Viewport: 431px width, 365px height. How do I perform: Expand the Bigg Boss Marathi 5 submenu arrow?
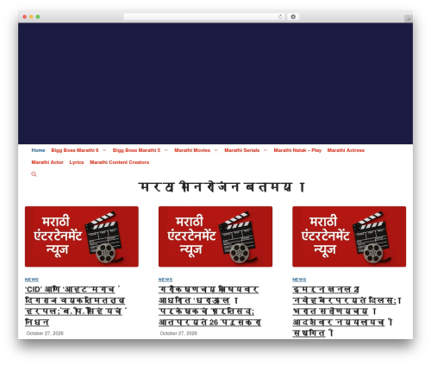coord(166,150)
